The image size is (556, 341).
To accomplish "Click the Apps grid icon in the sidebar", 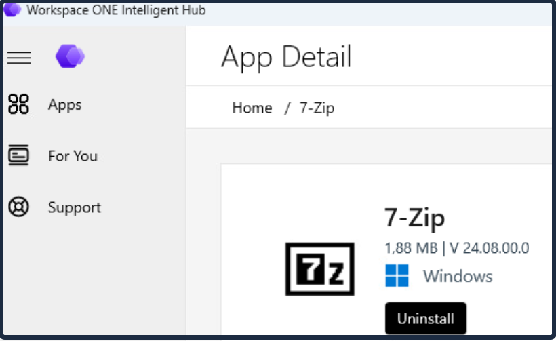I will (x=18, y=104).
